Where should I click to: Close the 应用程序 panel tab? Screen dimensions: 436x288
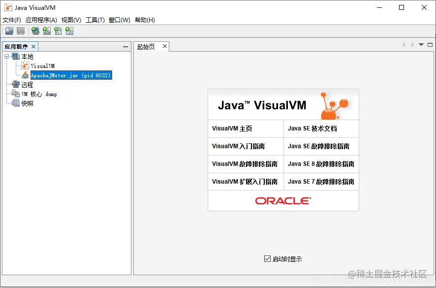(x=33, y=46)
